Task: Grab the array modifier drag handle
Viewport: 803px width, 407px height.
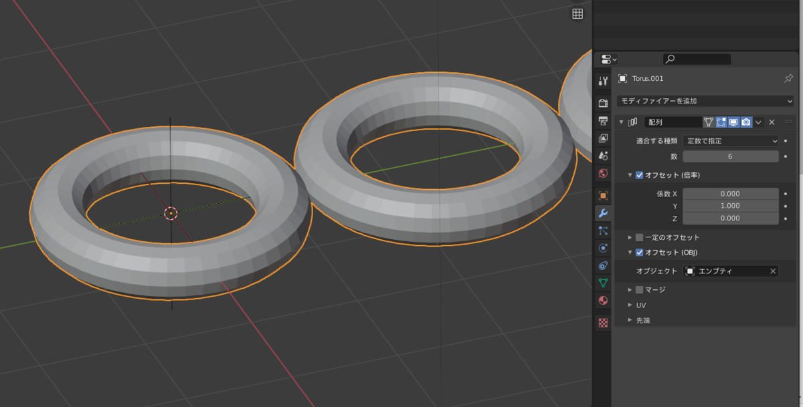Action: point(788,122)
